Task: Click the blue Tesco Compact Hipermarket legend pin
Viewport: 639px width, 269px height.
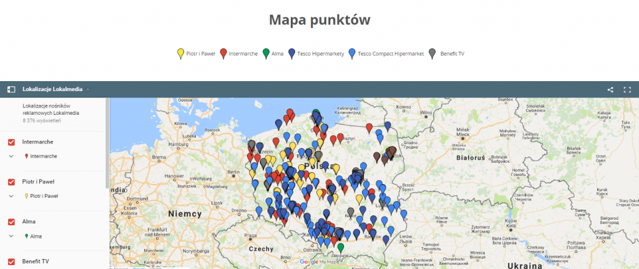Action: (x=353, y=54)
